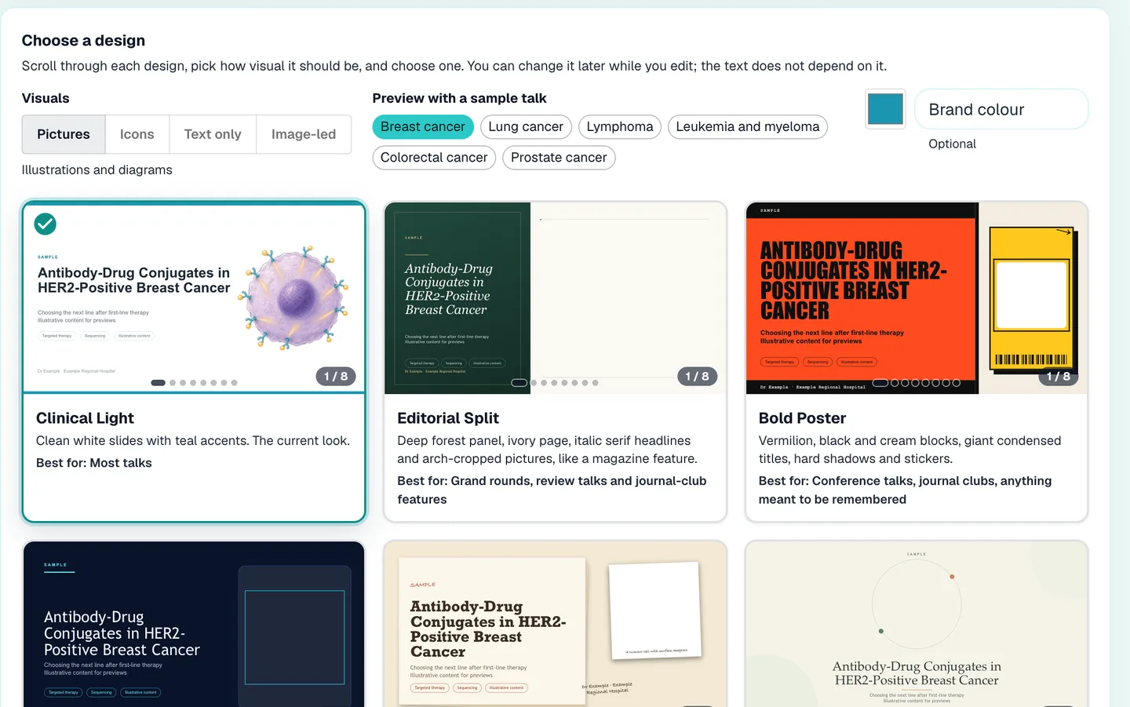Click the Clinical Light design title
1130x707 pixels.
85,418
